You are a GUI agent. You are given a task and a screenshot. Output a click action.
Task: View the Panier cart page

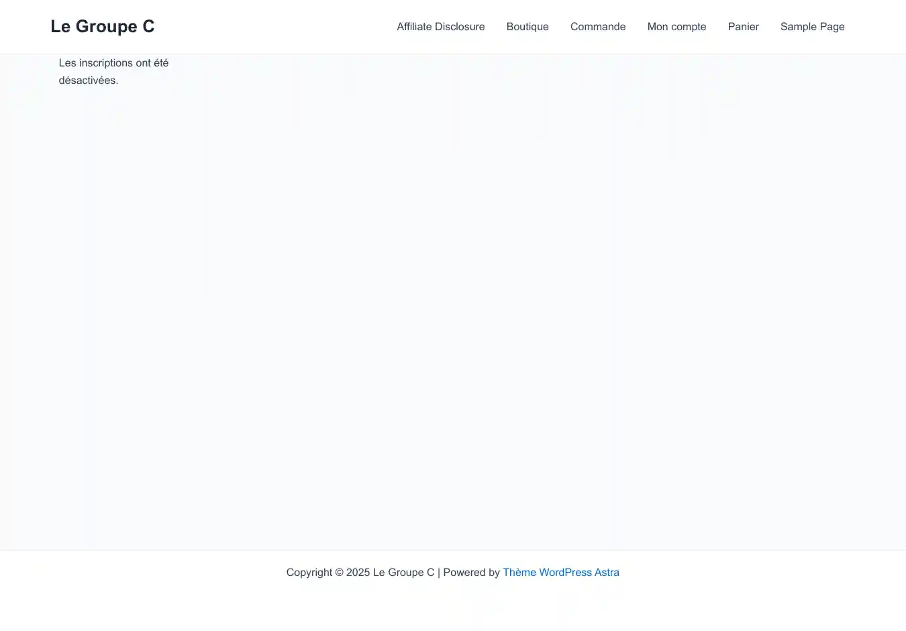point(743,27)
